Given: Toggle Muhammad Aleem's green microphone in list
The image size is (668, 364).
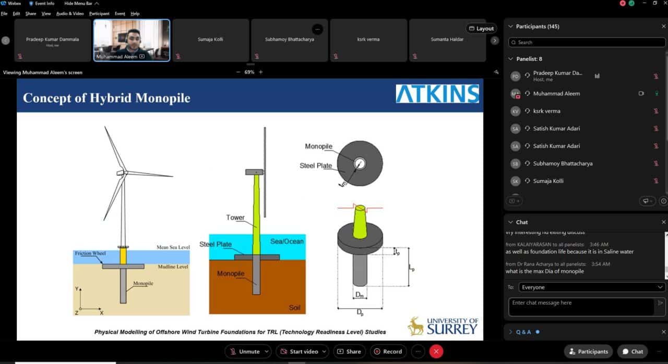Looking at the screenshot, I should pos(656,94).
